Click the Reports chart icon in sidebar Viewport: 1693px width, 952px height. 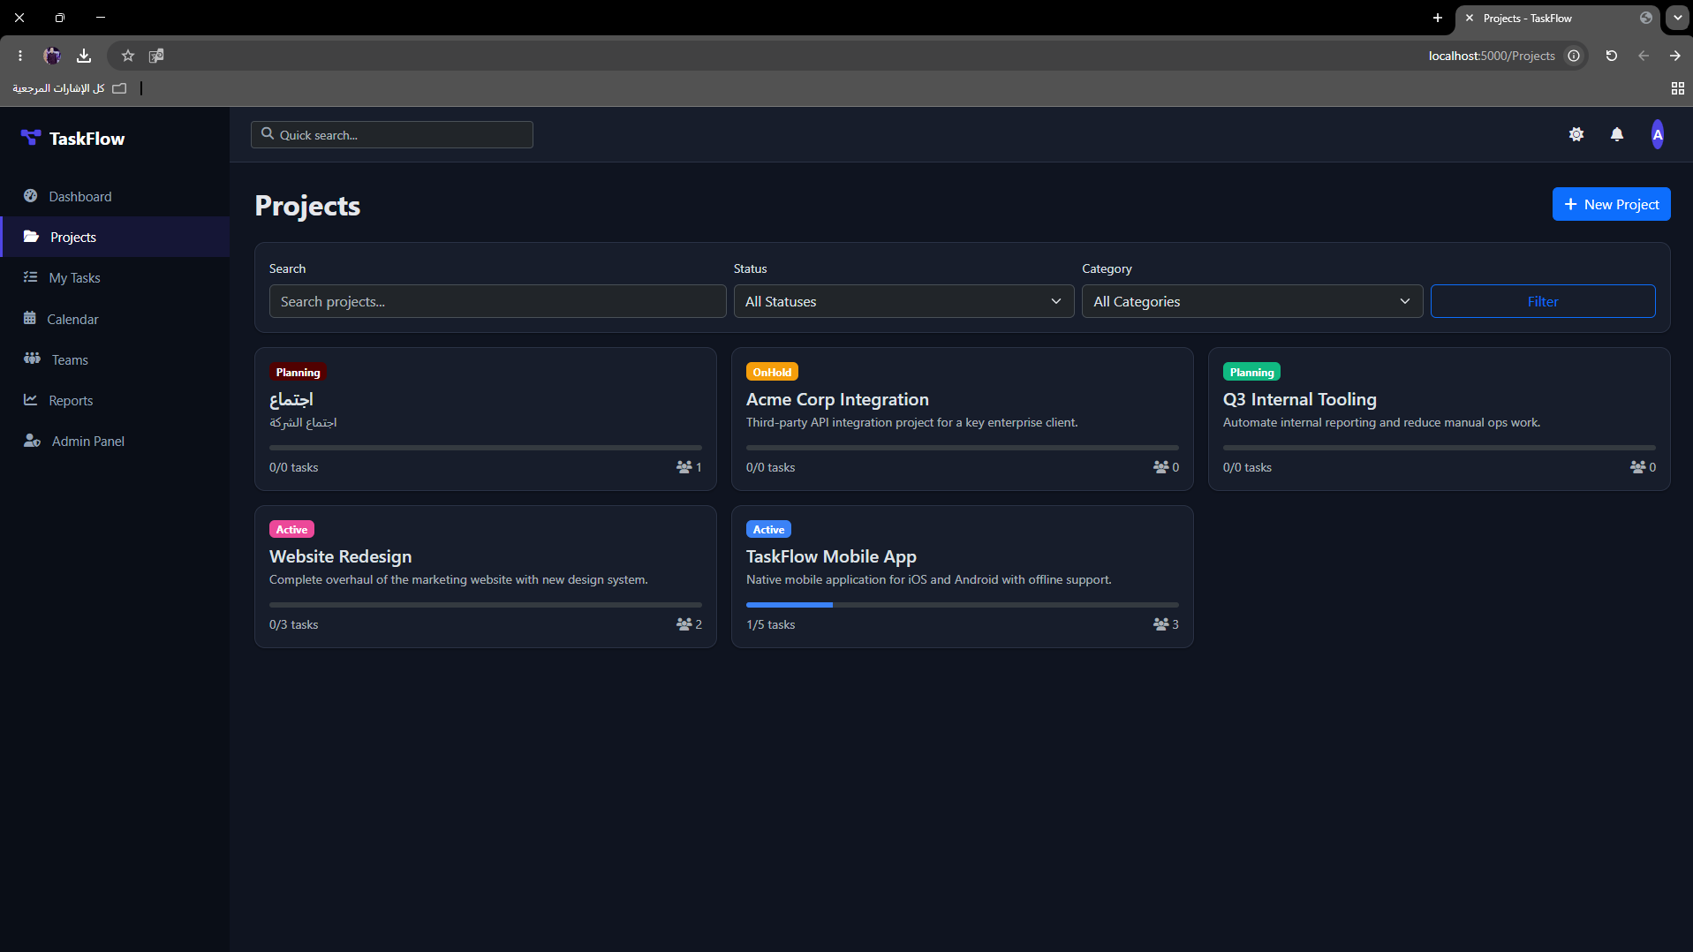click(x=31, y=400)
